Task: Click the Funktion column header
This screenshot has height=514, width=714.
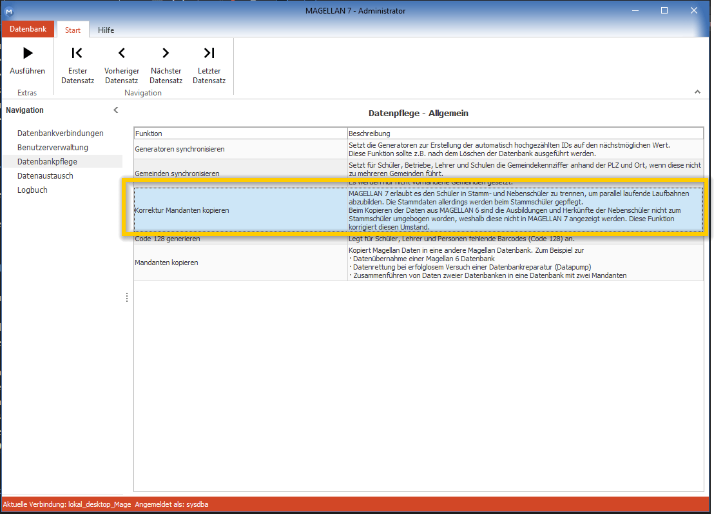Action: pyautogui.click(x=240, y=133)
